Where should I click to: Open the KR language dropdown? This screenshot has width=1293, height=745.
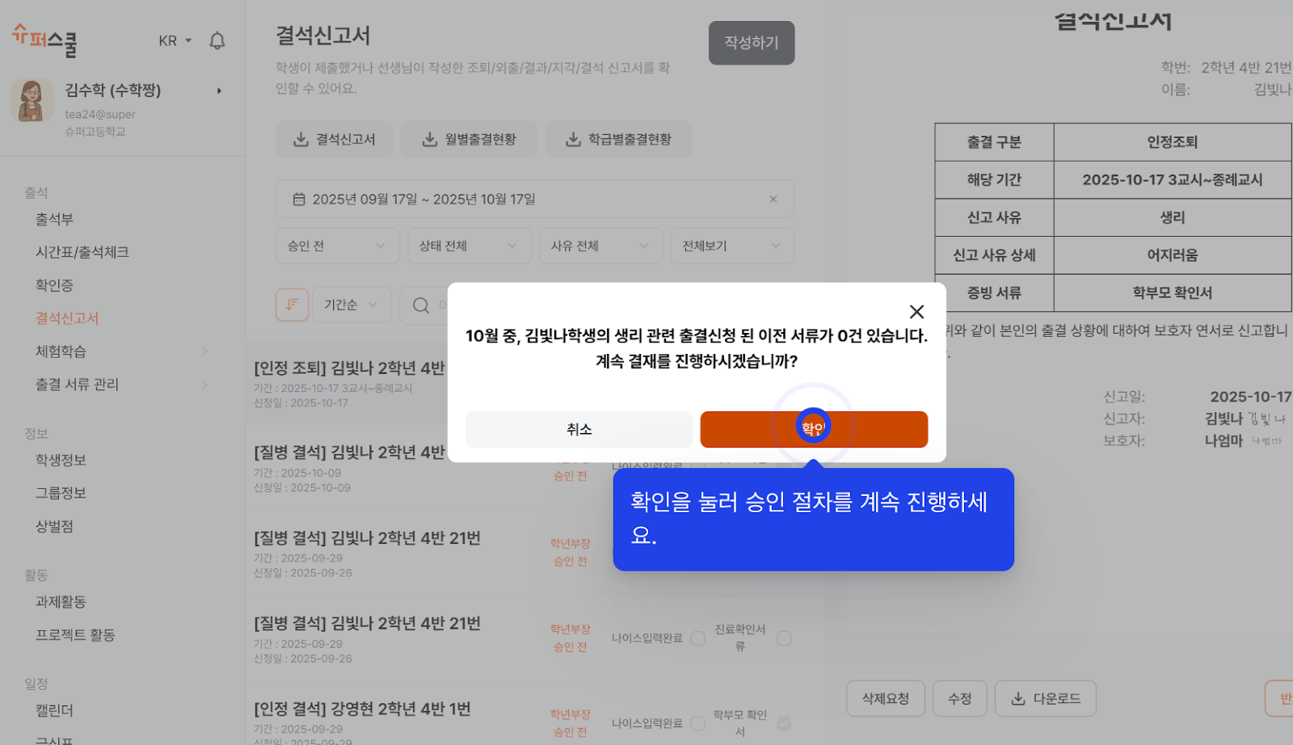click(175, 40)
